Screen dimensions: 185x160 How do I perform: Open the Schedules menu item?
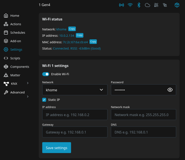point(18,33)
